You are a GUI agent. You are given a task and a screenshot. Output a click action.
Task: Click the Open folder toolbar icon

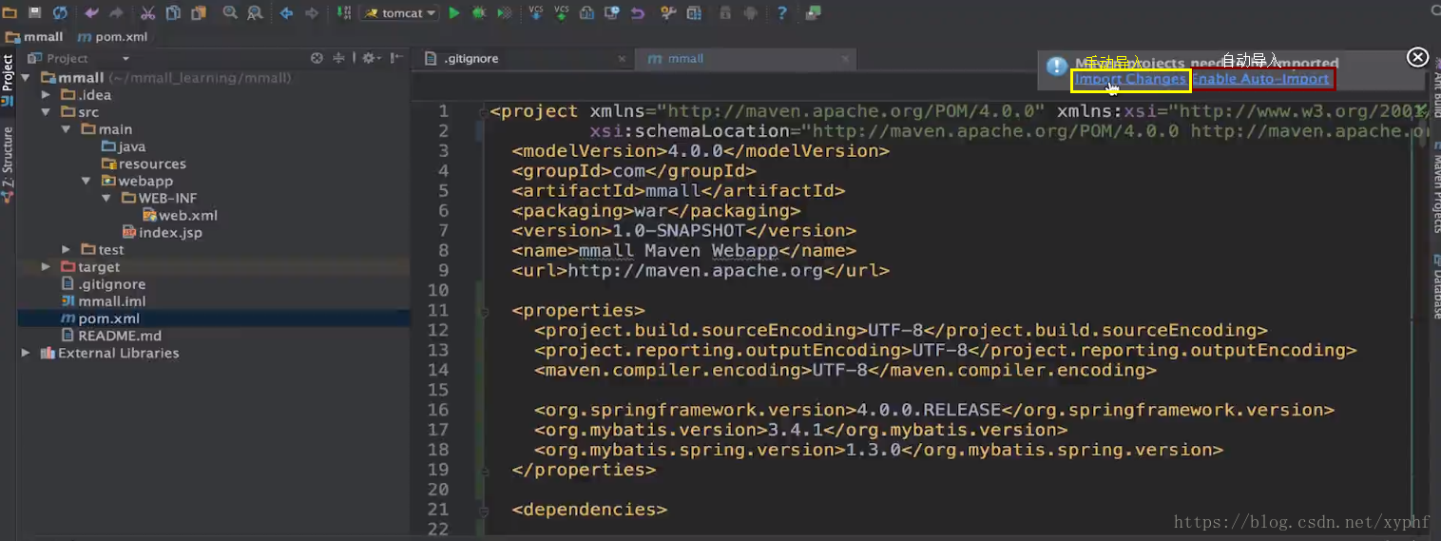(x=10, y=13)
